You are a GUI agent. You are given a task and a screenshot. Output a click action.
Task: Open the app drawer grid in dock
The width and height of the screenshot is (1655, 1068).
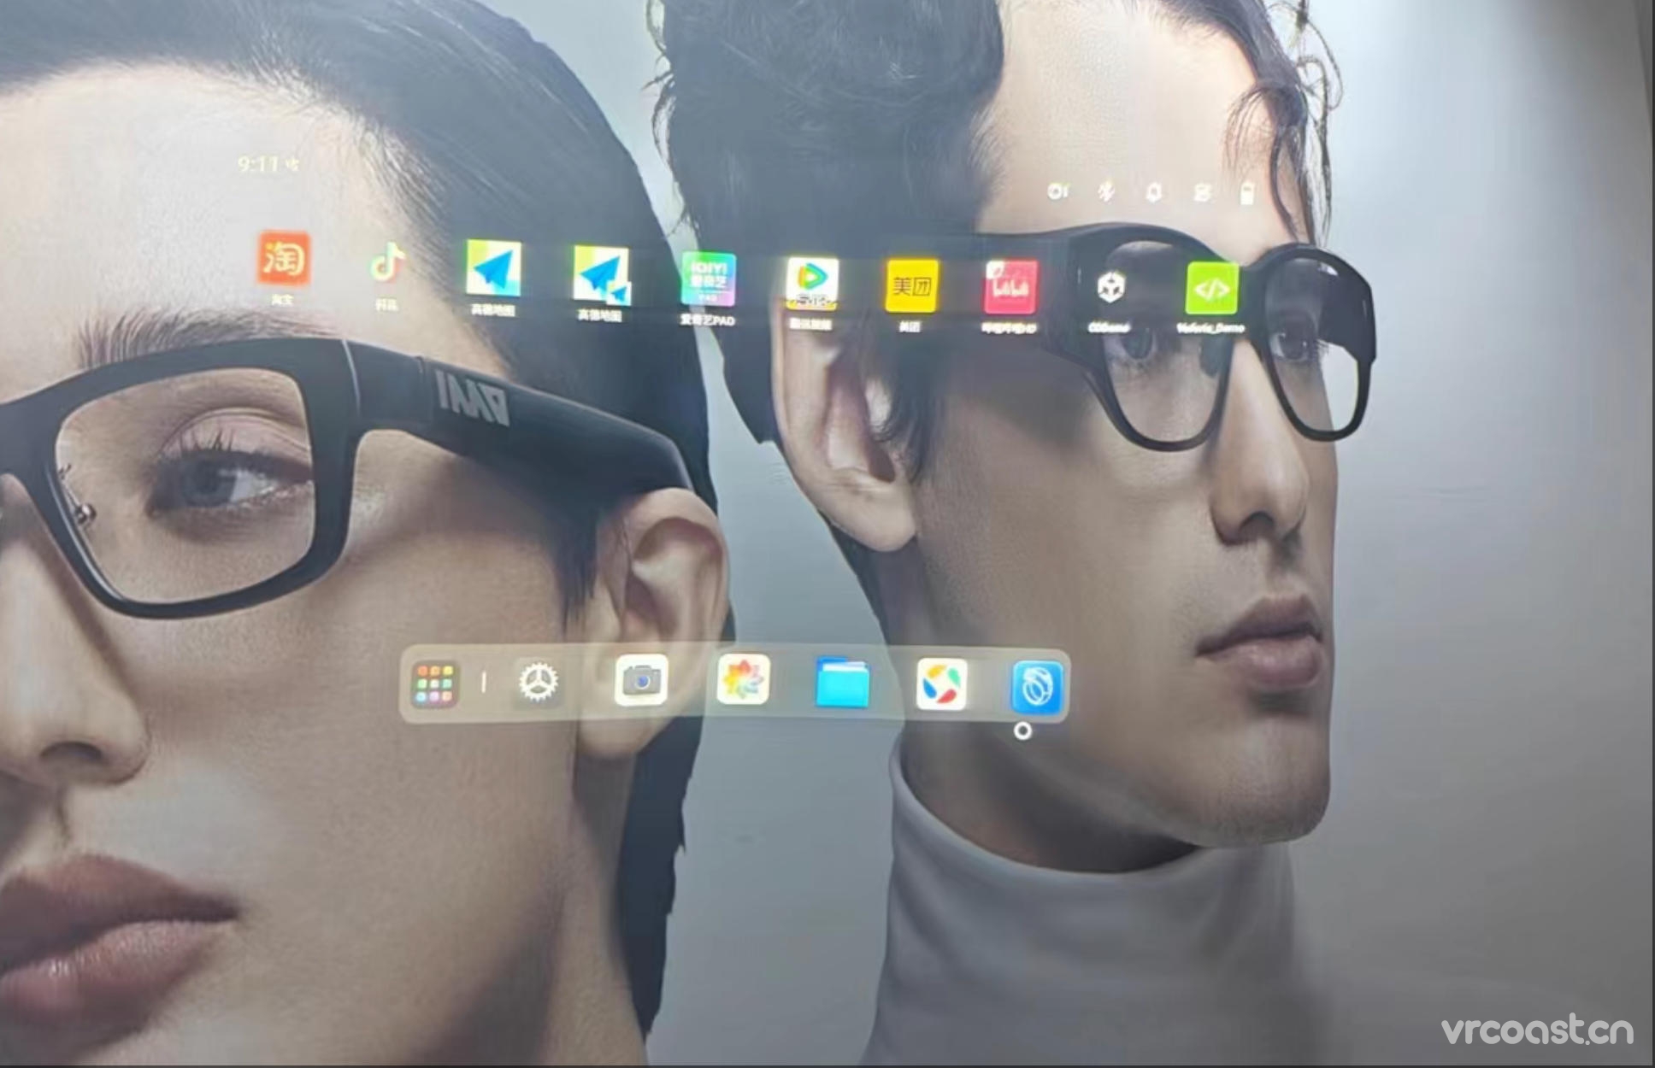tap(434, 684)
